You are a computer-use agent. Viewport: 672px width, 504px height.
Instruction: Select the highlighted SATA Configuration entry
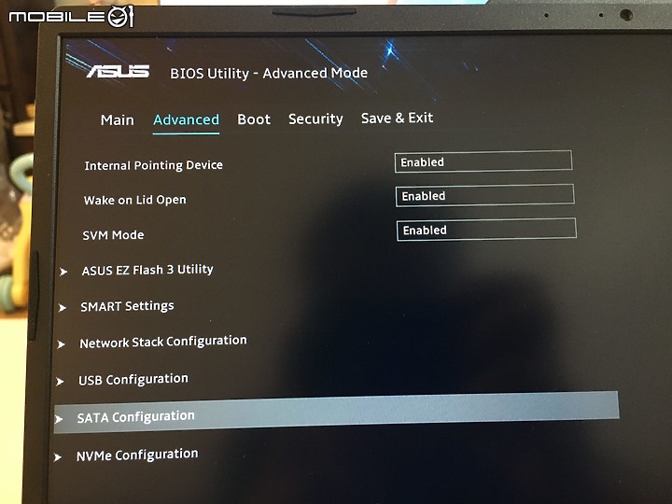coord(336,413)
